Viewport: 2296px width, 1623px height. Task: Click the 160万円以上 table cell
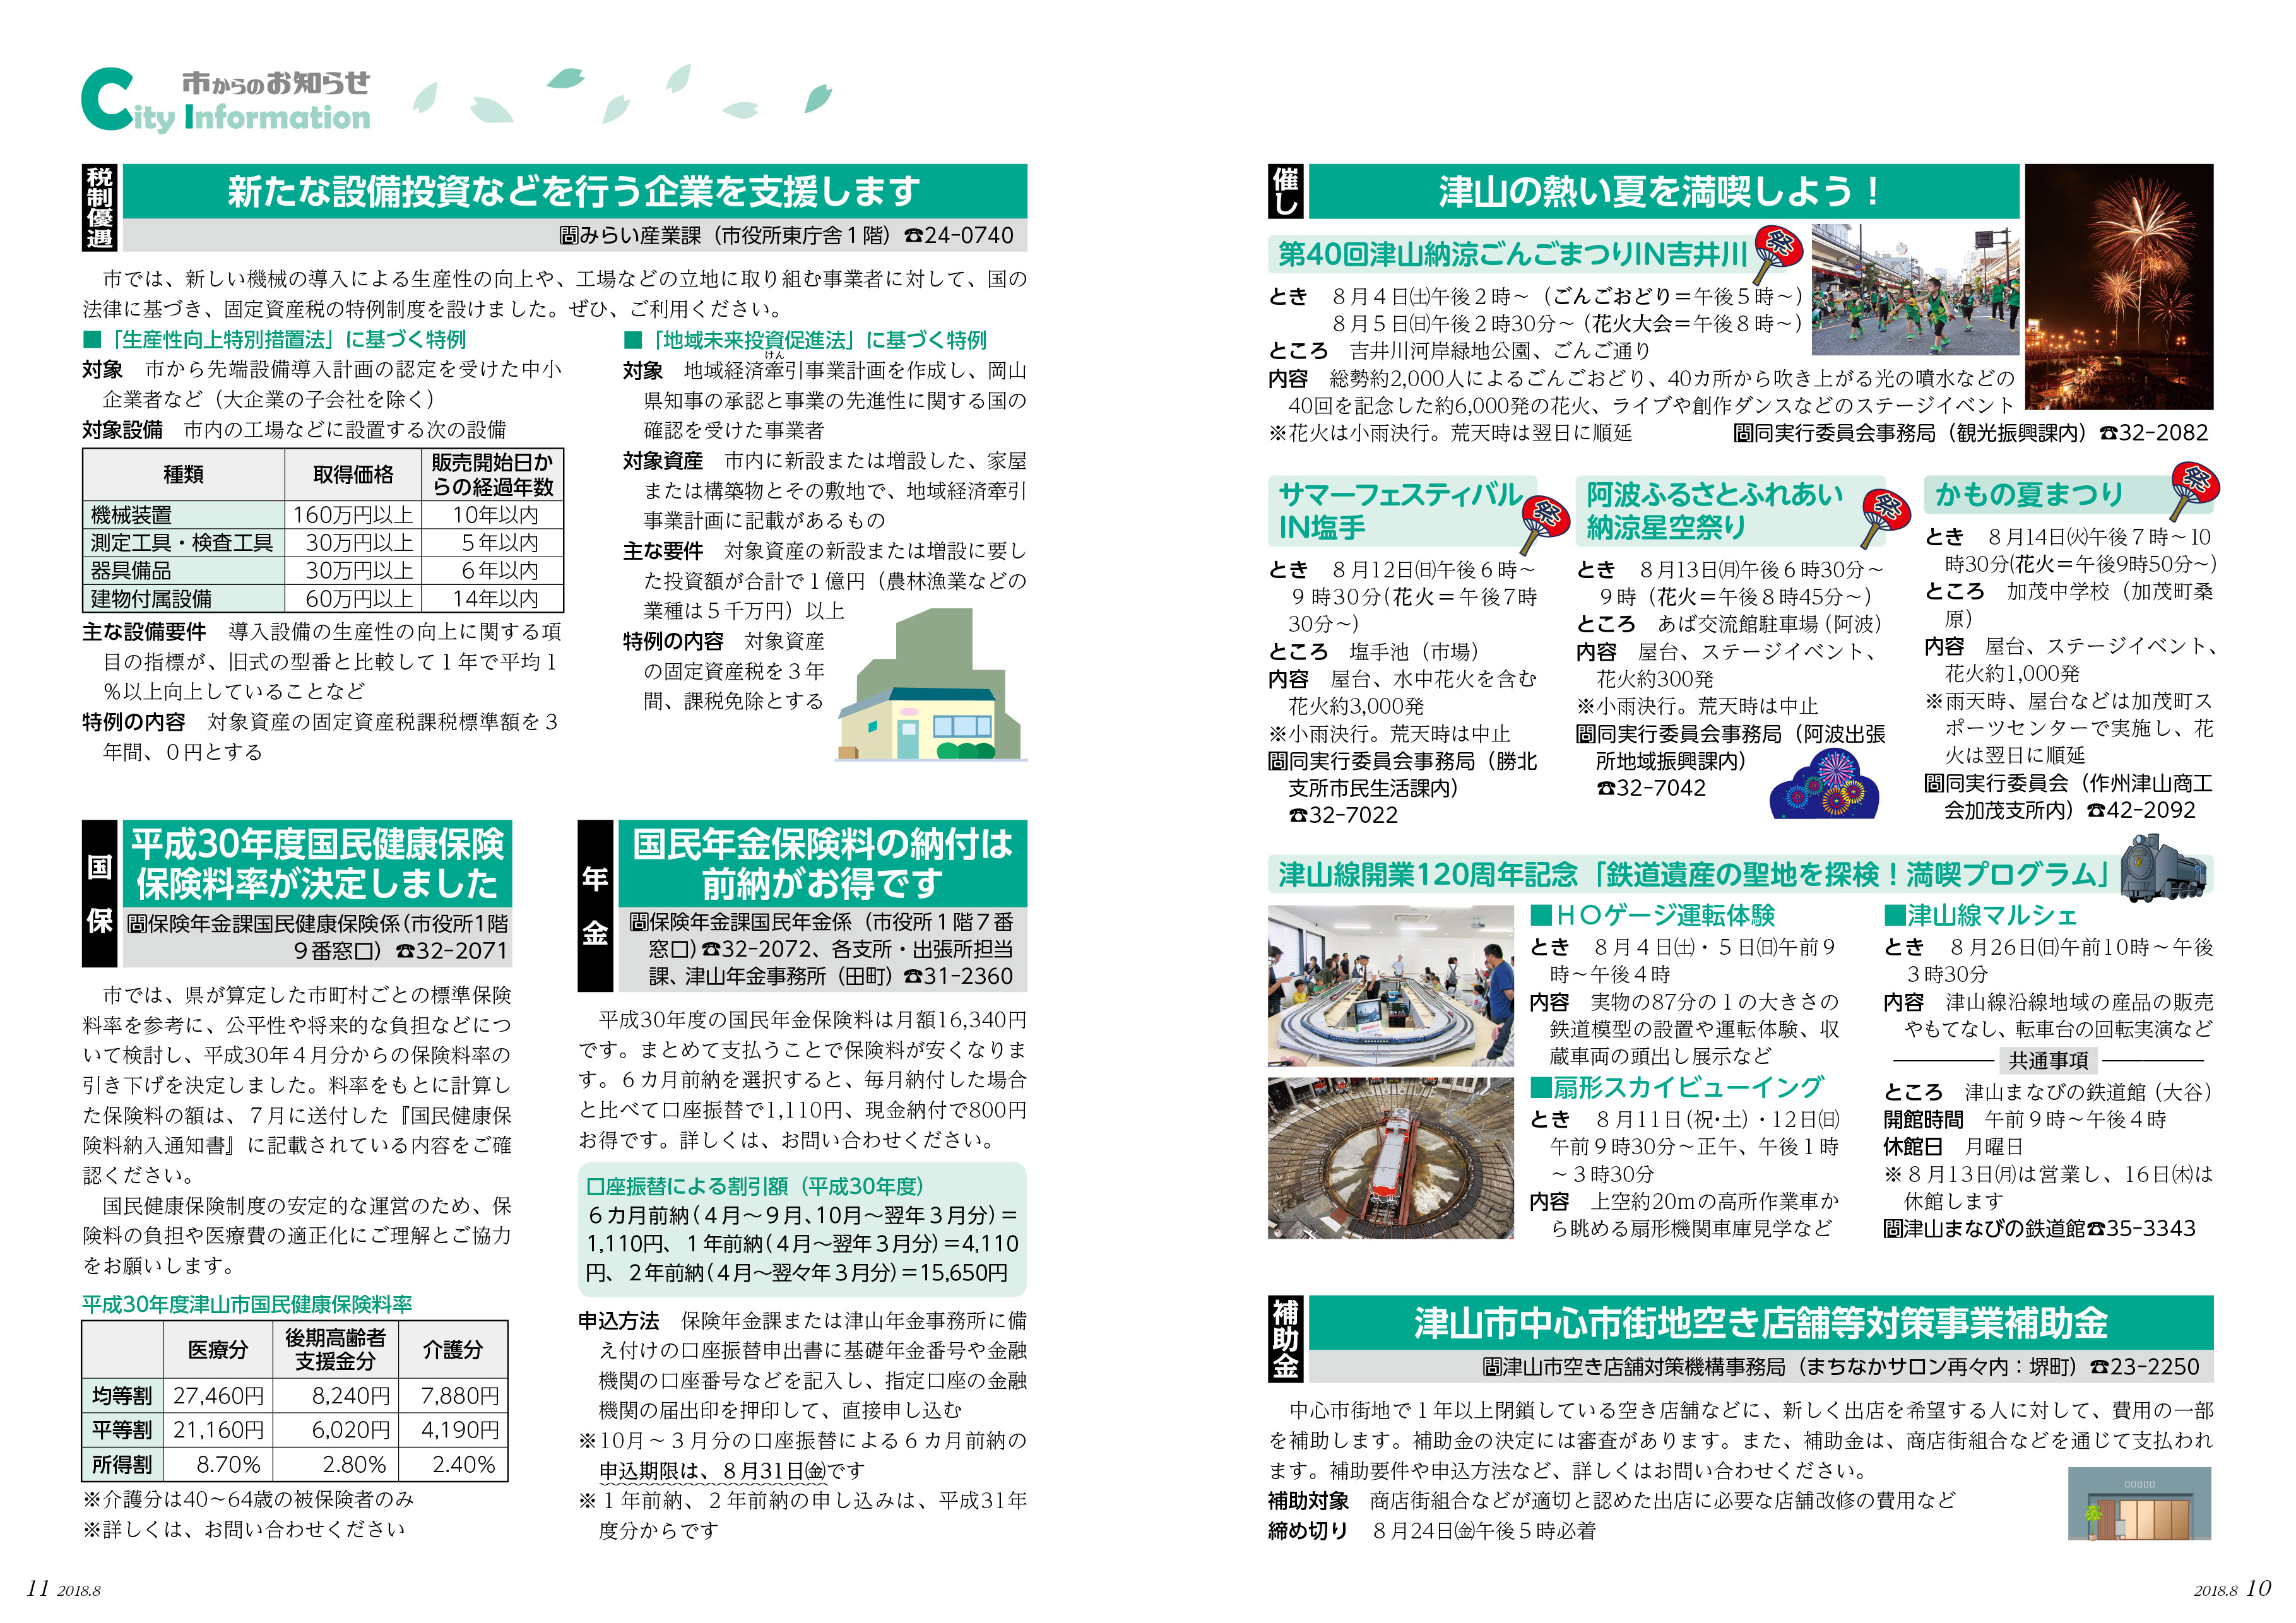pyautogui.click(x=353, y=515)
